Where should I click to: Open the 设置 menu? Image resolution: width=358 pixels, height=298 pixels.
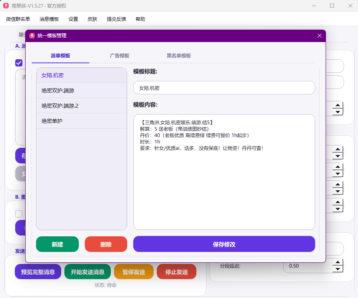click(73, 19)
